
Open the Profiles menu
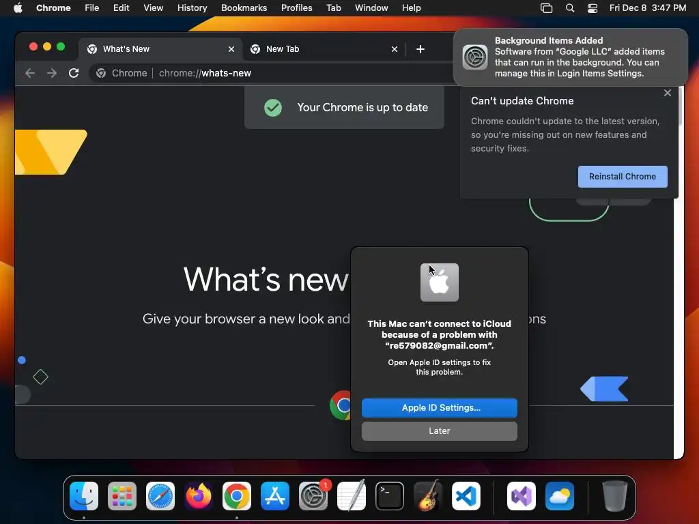point(297,8)
